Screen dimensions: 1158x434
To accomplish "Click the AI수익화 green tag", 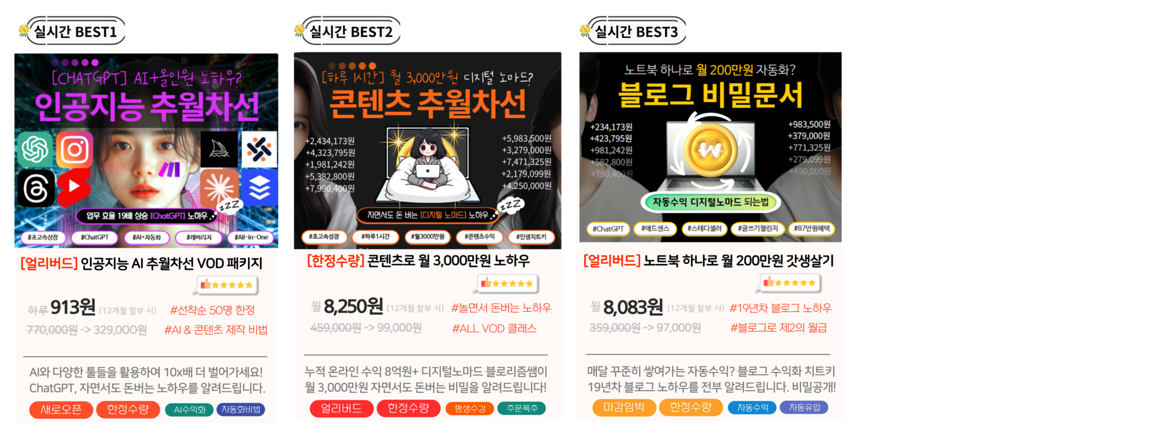I will click(189, 410).
